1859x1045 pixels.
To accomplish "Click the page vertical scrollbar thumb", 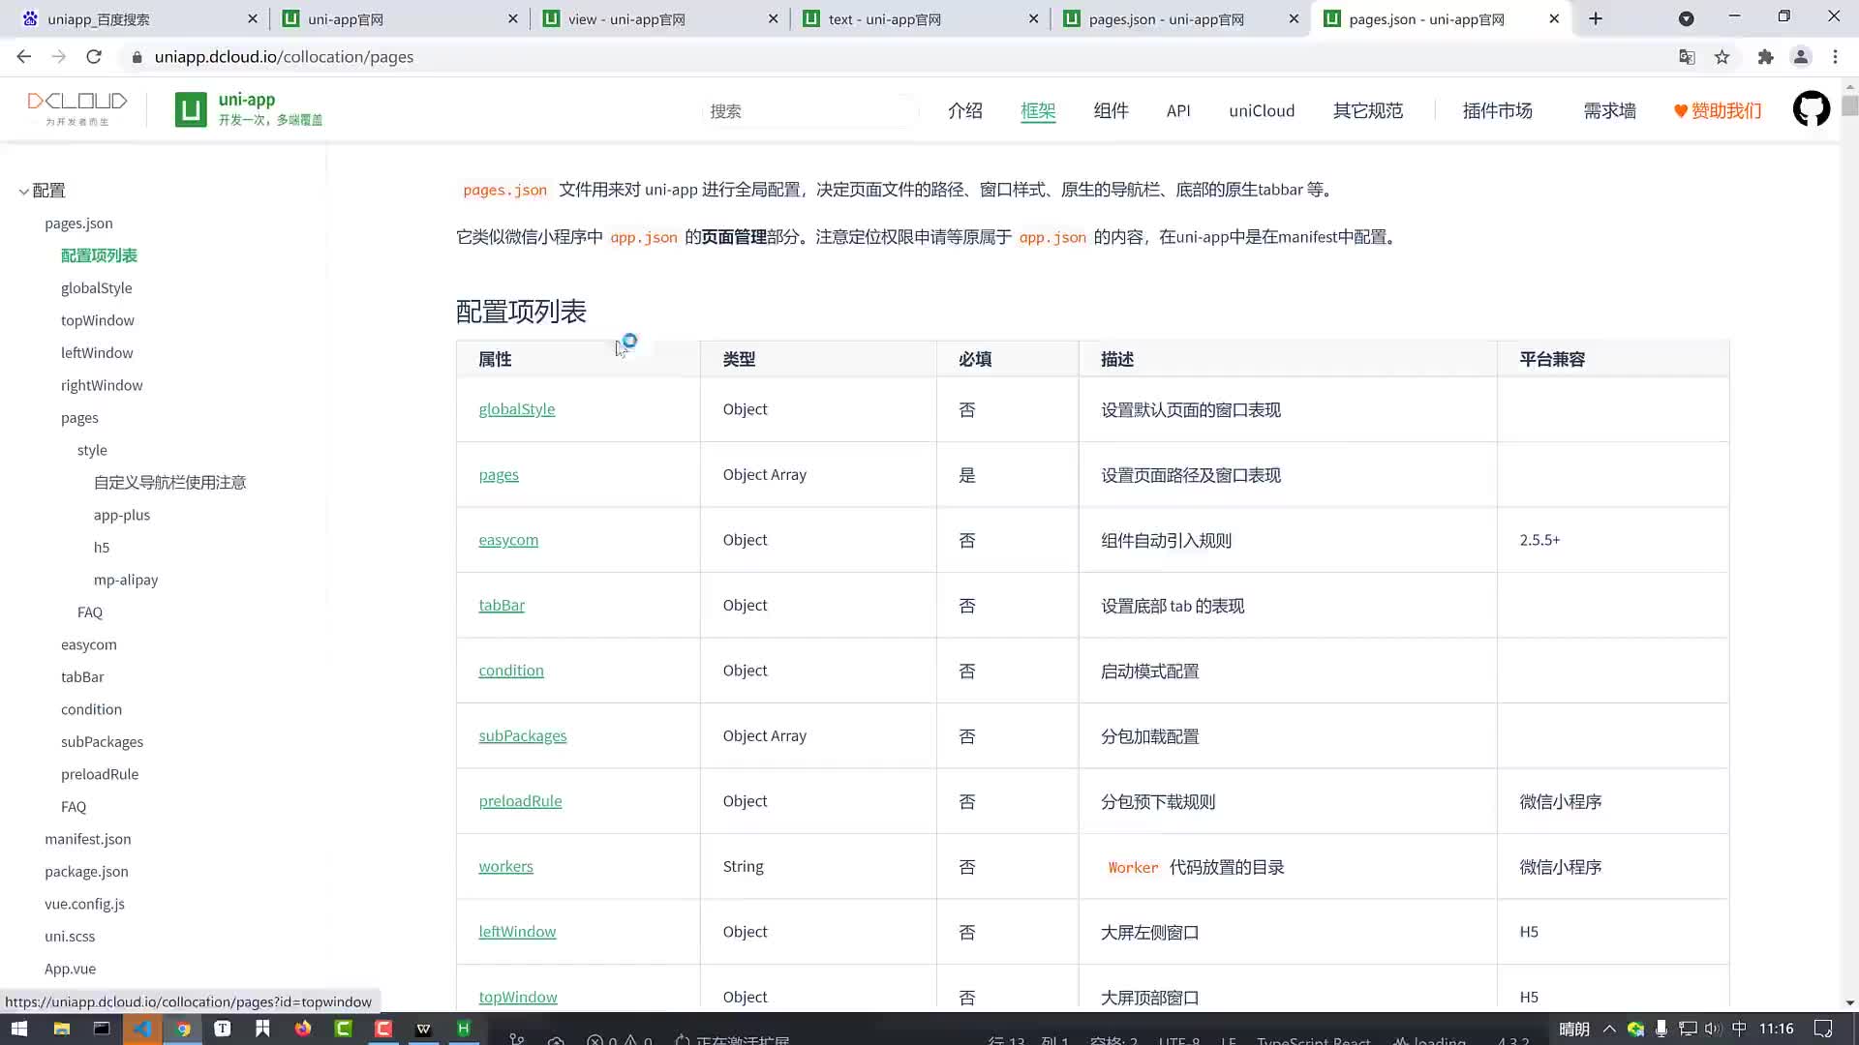I will pos(1849,105).
